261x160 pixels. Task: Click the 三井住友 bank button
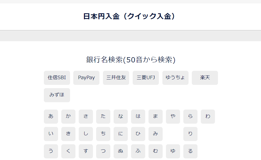(116, 78)
